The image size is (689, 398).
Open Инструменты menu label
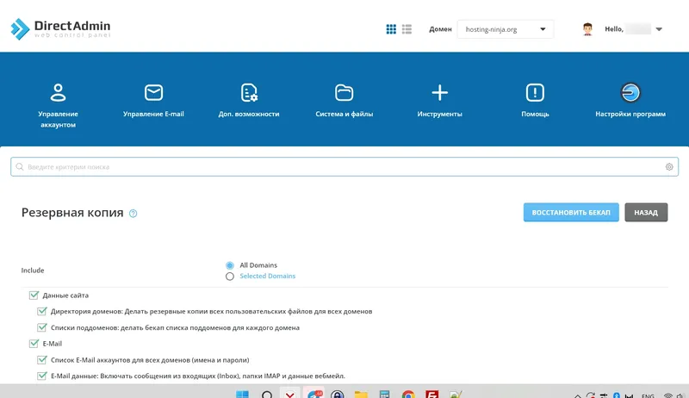point(439,114)
